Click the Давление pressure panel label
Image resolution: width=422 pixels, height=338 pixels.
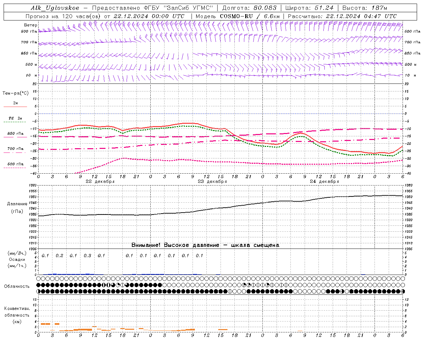click(x=17, y=204)
